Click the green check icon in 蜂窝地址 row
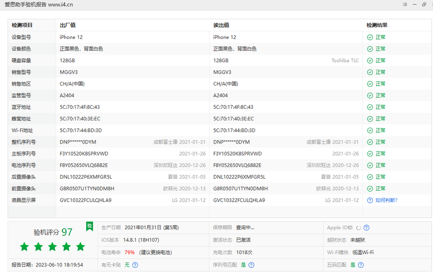The height and width of the screenshot is (273, 433). point(370,119)
